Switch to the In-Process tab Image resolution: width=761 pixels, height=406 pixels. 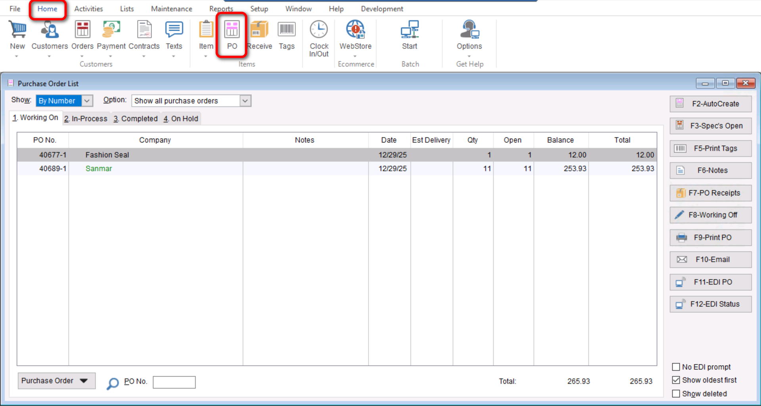point(86,118)
